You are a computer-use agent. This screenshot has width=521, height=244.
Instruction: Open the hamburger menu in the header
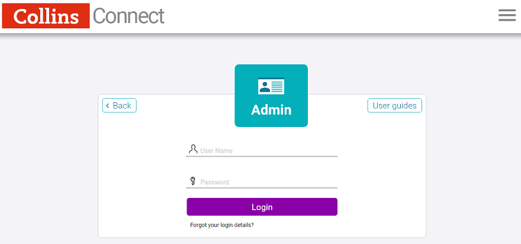click(x=507, y=15)
